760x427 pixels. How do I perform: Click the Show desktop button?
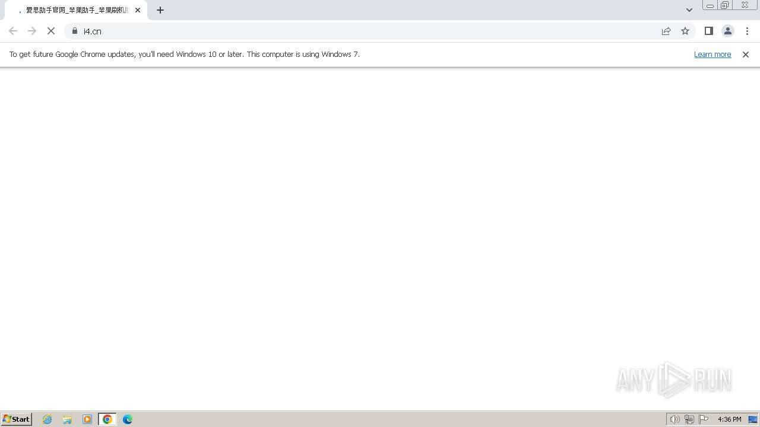click(753, 419)
